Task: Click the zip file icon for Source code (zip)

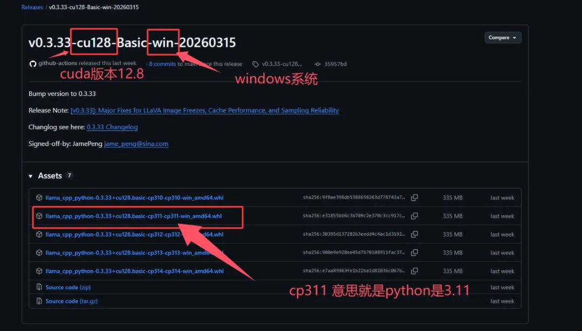Action: (x=39, y=287)
